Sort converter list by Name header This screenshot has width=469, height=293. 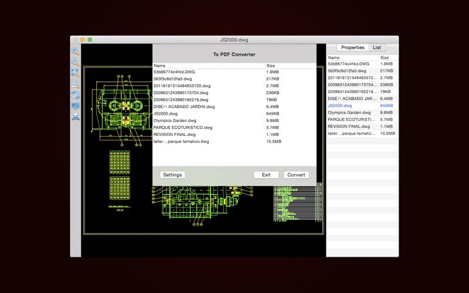tap(209, 66)
